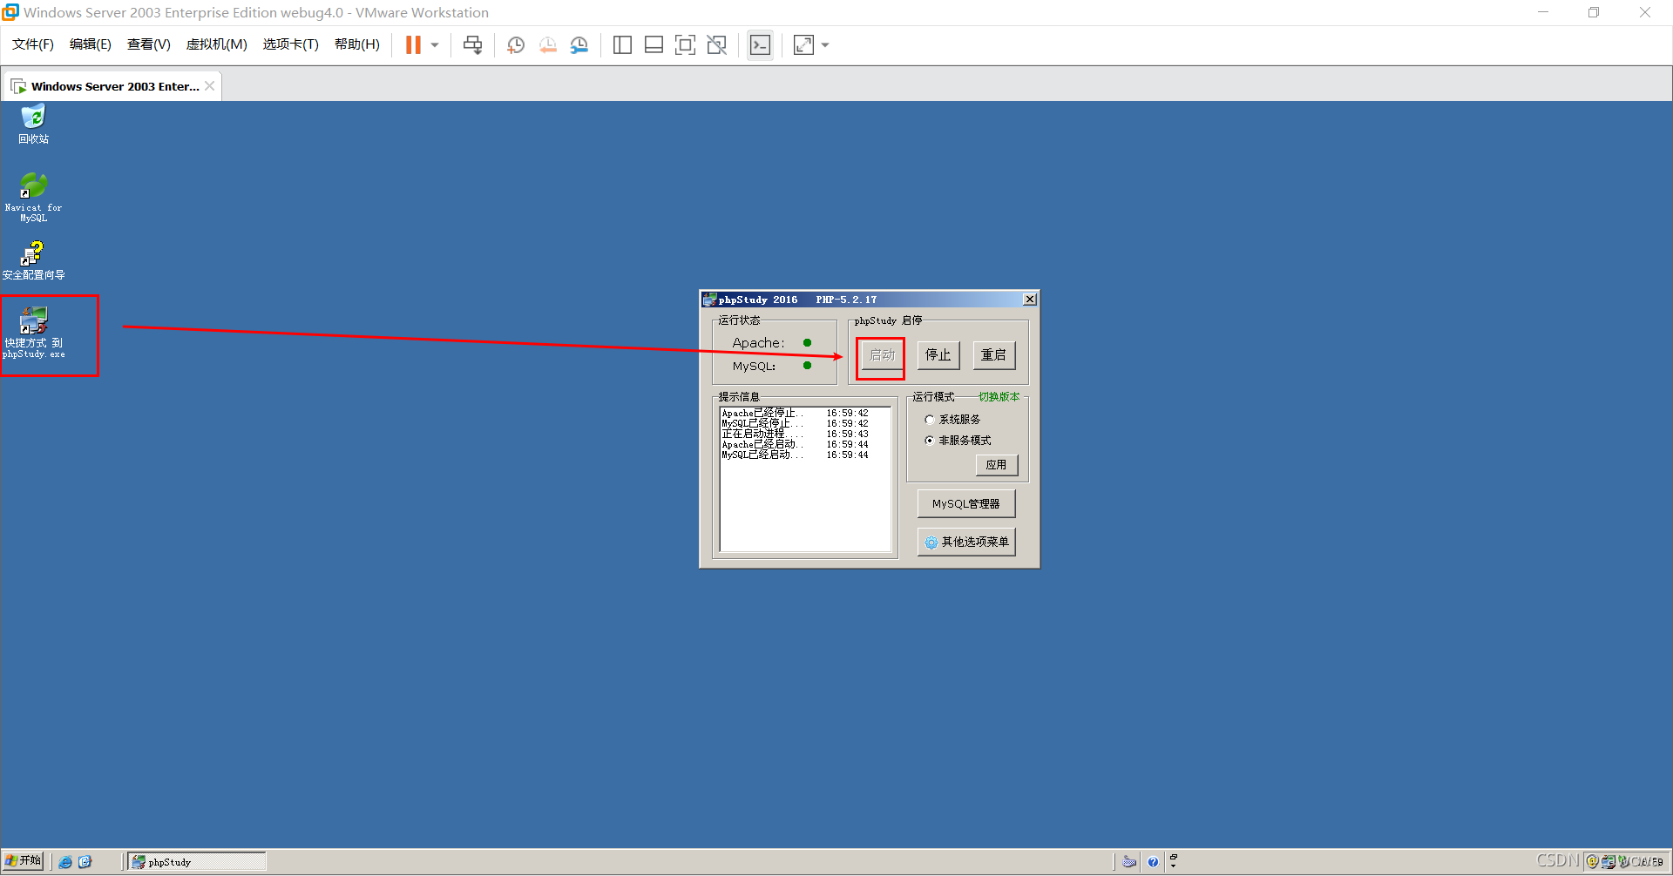Select the Windows Server 2003 Enter... tab
The image size is (1673, 876).
114,86
